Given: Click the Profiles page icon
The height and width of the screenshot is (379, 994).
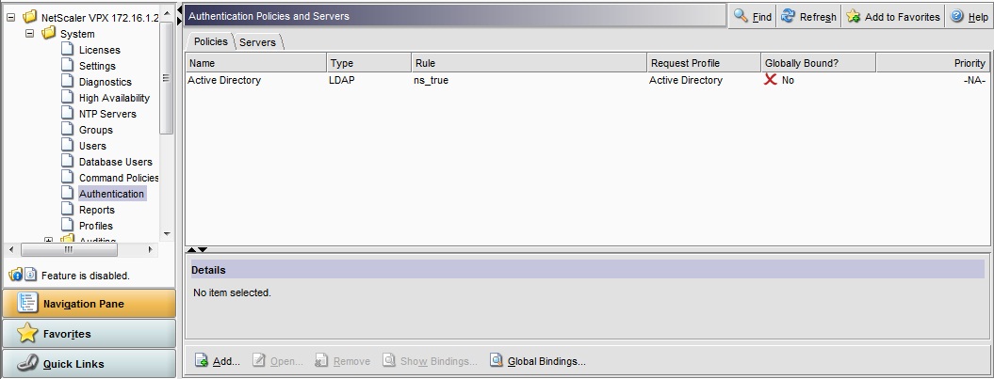Looking at the screenshot, I should [67, 225].
